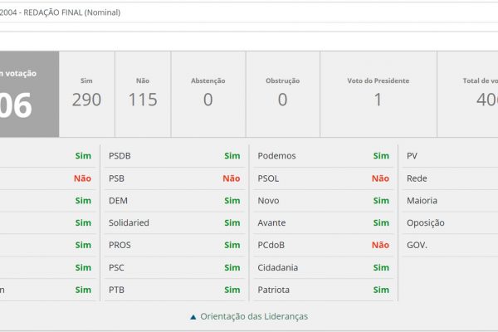Image resolution: width=498 pixels, height=332 pixels.
Task: Click the Cidadania party entry
Action: (x=323, y=267)
